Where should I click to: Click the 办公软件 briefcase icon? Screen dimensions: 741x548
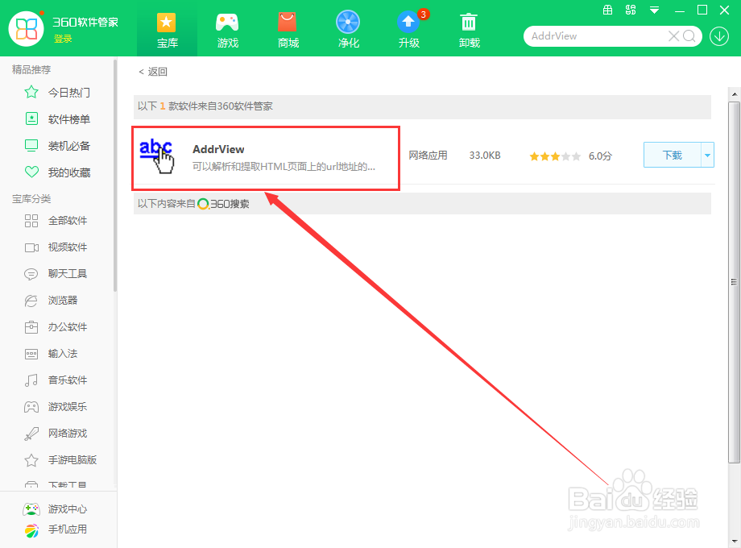tap(31, 327)
